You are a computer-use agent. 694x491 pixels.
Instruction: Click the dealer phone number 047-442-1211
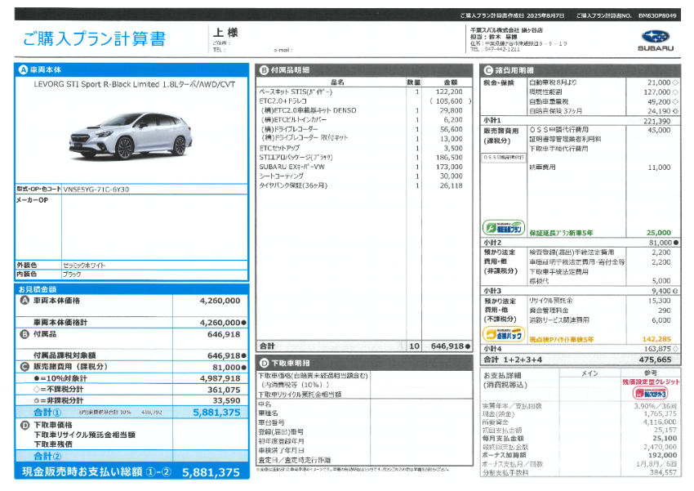pos(502,49)
